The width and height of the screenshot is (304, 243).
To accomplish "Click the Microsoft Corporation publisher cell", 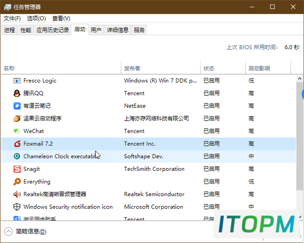I will (153, 207).
